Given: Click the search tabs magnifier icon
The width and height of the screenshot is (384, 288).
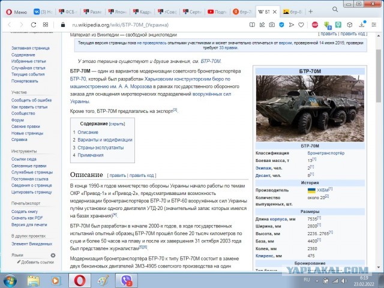Looking at the screenshot, I should tap(335, 10).
